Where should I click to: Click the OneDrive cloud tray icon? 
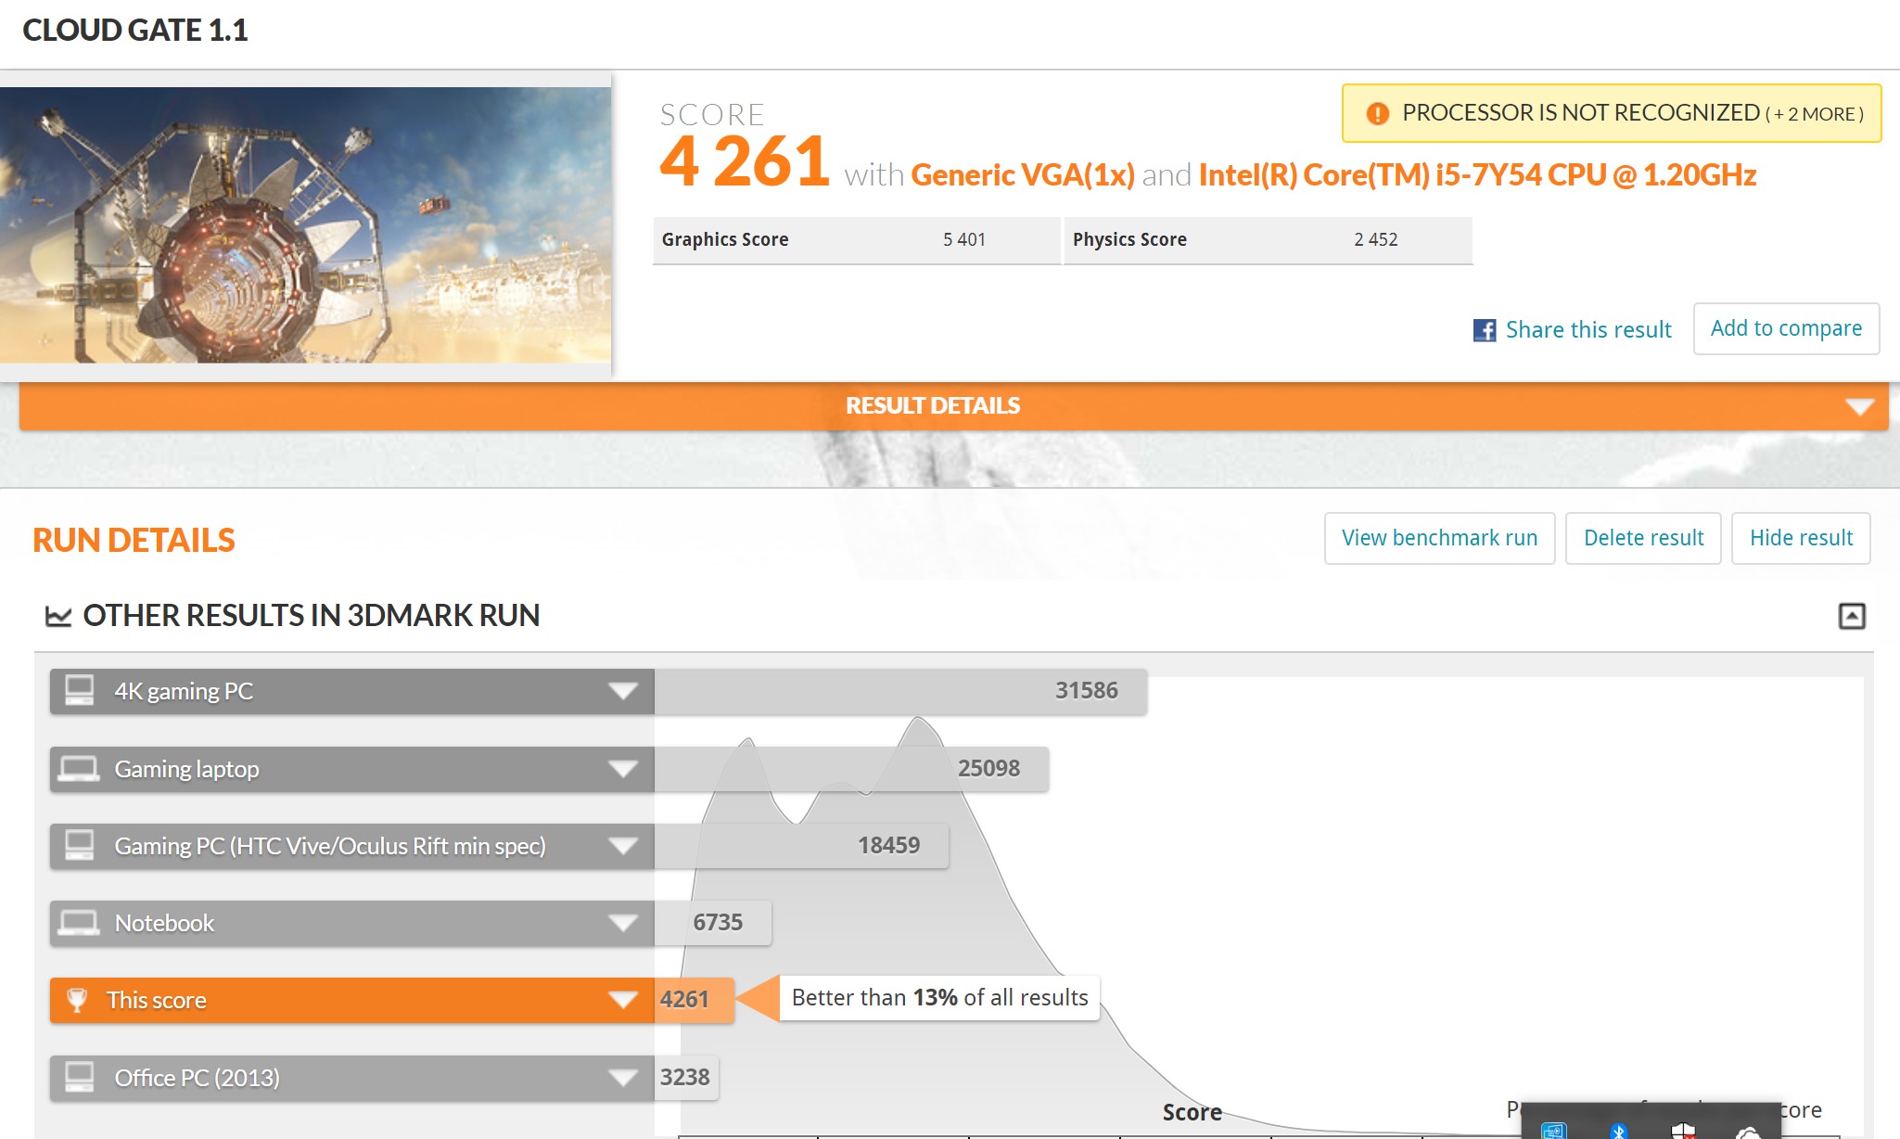pos(1748,1133)
